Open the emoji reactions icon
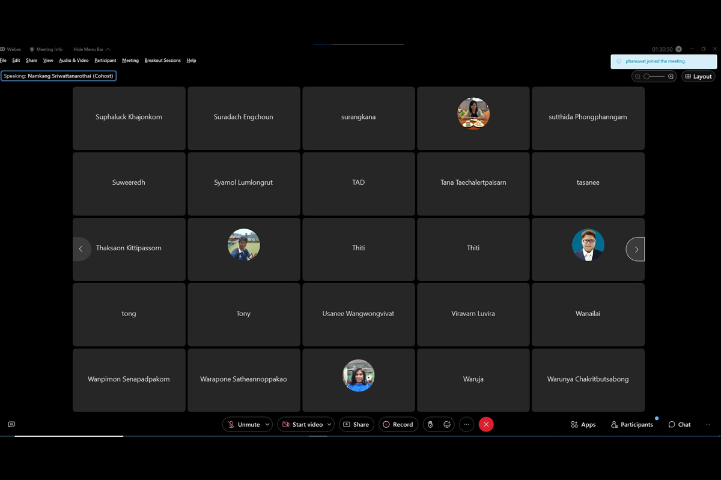 [447, 424]
